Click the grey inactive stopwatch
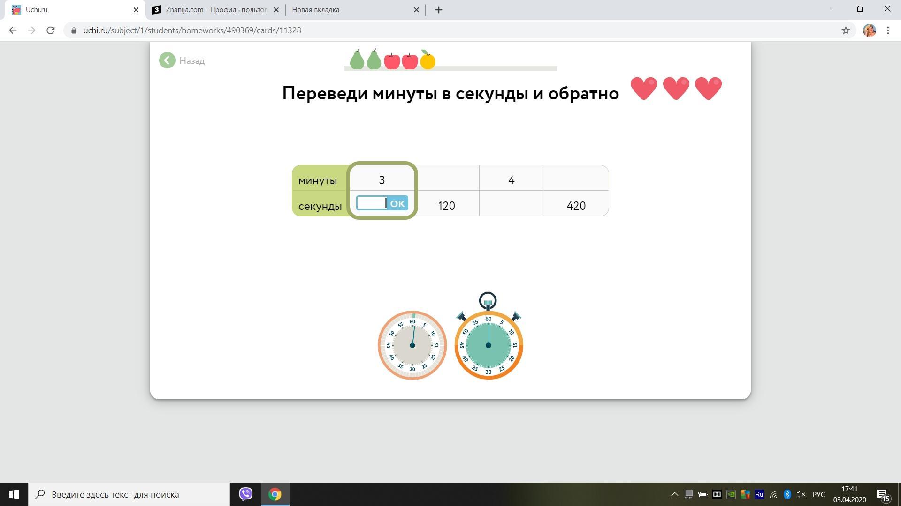 412,345
